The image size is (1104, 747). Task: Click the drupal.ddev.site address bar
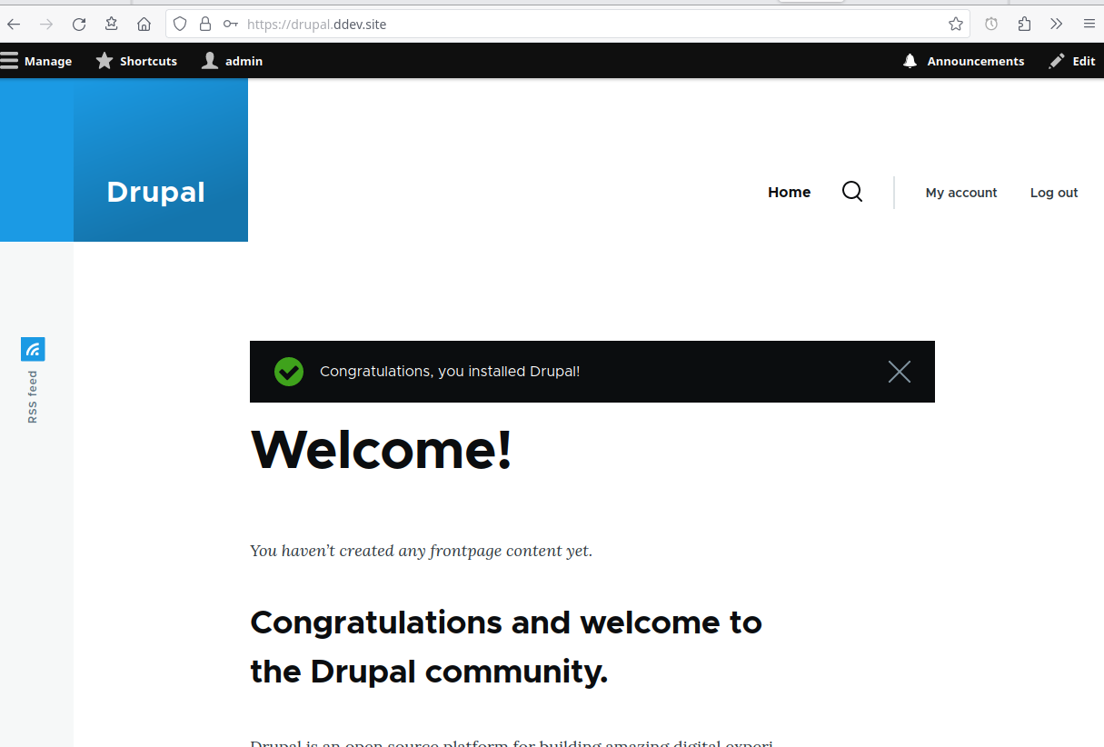pyautogui.click(x=567, y=25)
